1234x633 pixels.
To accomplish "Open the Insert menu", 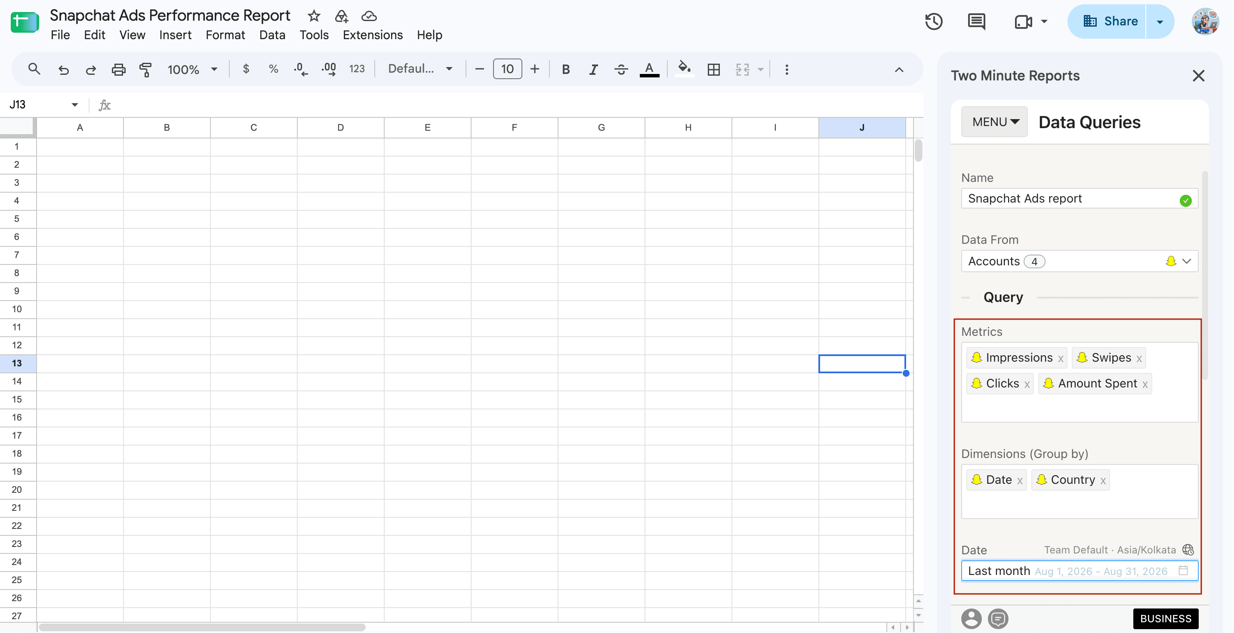I will tap(175, 35).
